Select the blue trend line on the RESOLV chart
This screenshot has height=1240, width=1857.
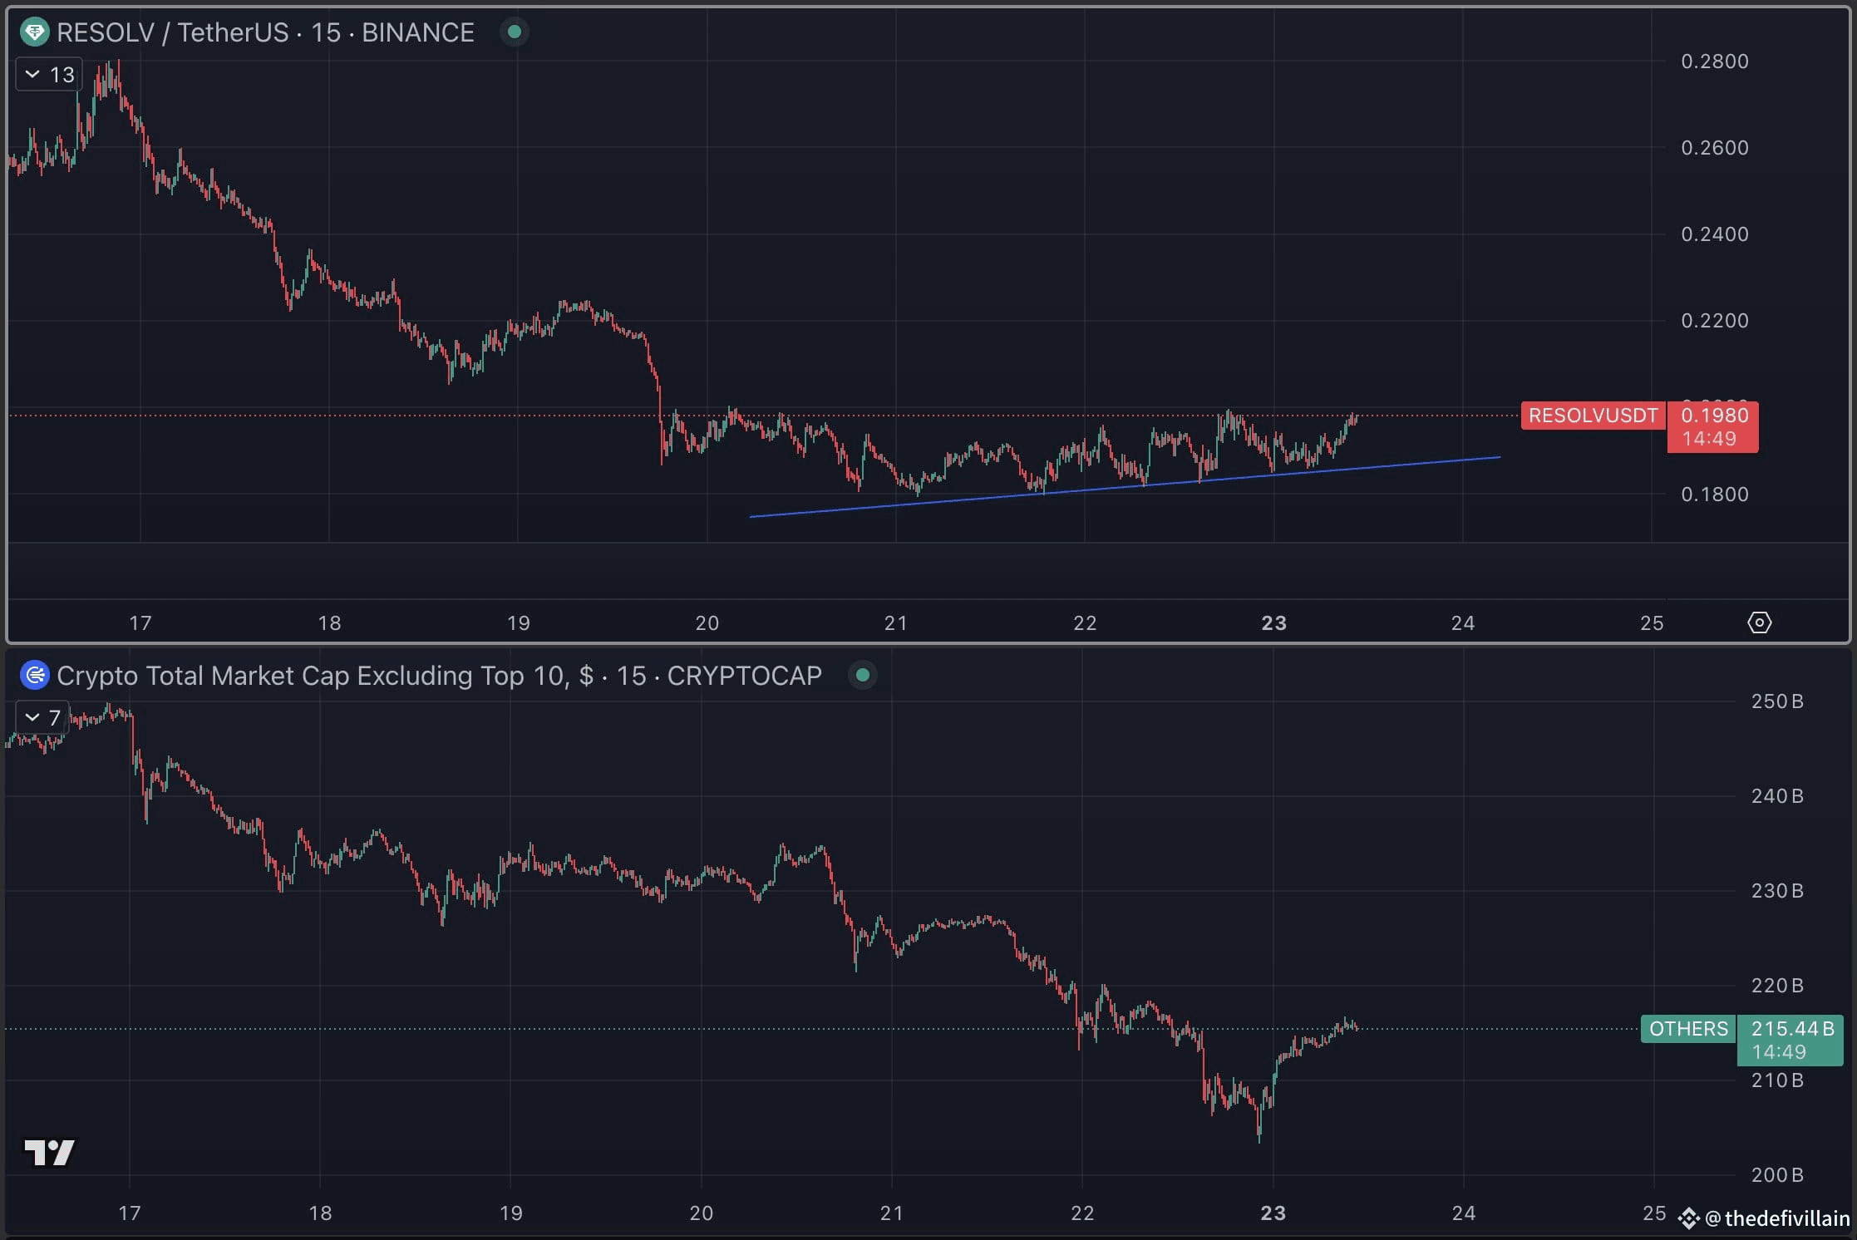pos(1125,487)
